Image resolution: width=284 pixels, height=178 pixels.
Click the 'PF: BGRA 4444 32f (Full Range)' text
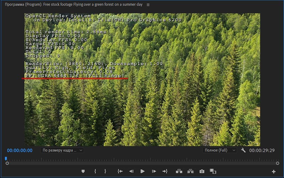click(x=75, y=76)
